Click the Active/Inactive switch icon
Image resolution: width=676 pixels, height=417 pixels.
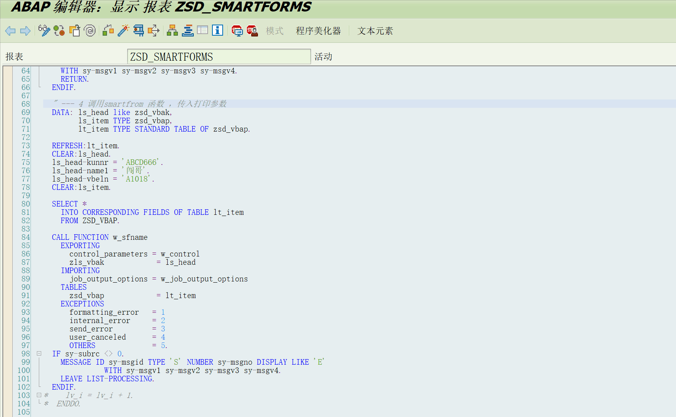tap(59, 31)
